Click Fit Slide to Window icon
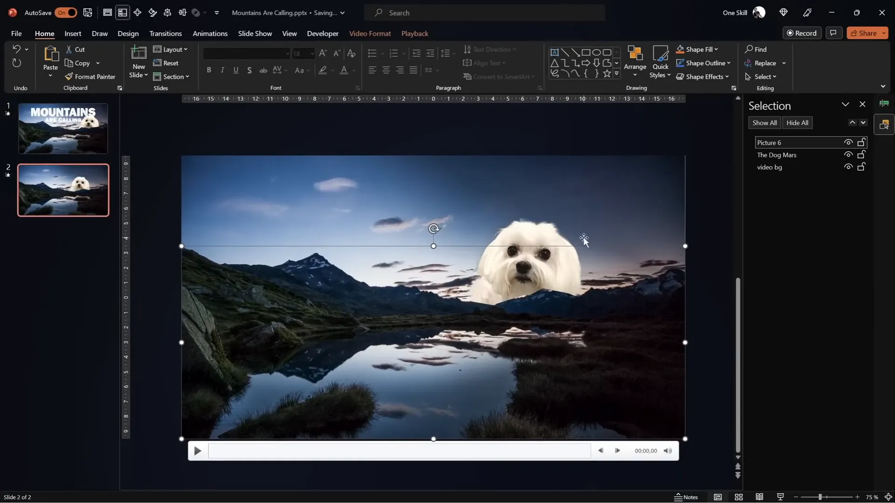 pos(888,497)
